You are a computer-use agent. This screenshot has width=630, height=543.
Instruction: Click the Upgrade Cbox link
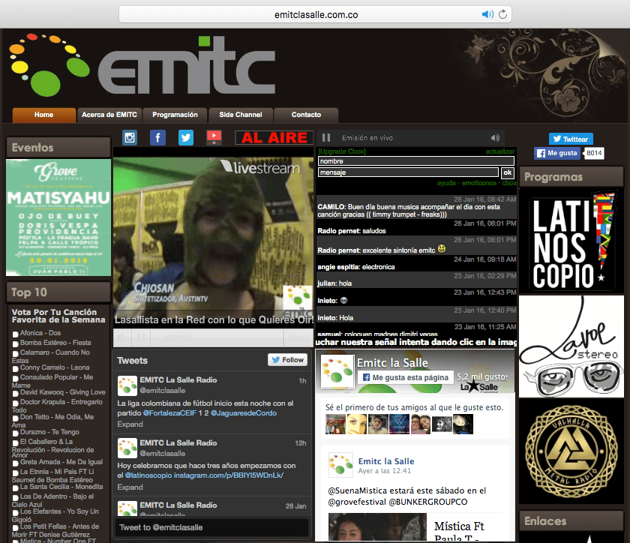click(342, 151)
